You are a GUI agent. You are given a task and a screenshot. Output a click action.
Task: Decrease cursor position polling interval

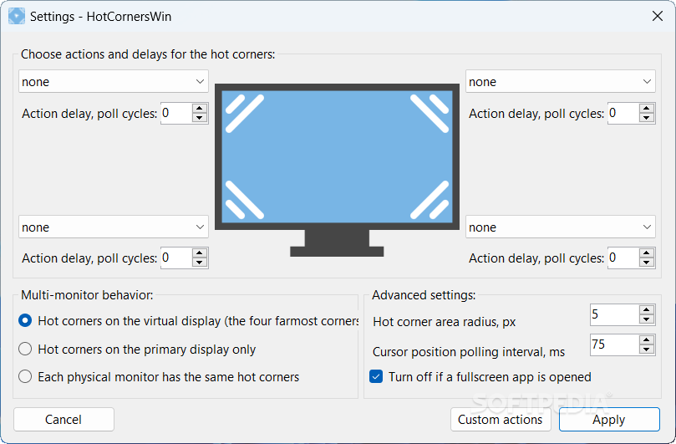647,350
